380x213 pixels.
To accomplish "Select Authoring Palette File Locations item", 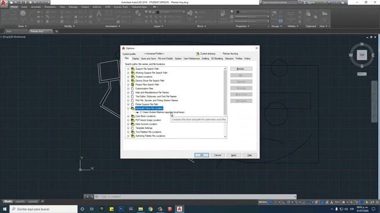I will click(150, 136).
